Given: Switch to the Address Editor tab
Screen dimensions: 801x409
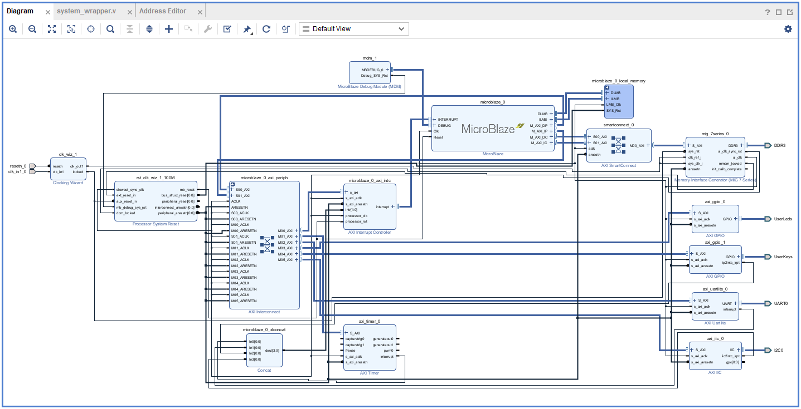Looking at the screenshot, I should tap(164, 11).
